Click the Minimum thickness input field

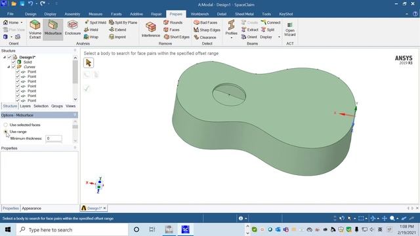click(x=54, y=138)
